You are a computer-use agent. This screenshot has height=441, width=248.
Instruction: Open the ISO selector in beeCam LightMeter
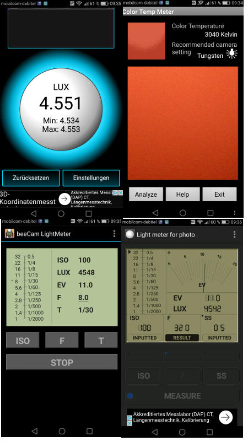click(x=23, y=340)
